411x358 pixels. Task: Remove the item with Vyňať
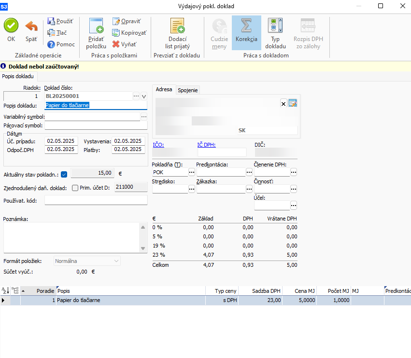tap(124, 44)
